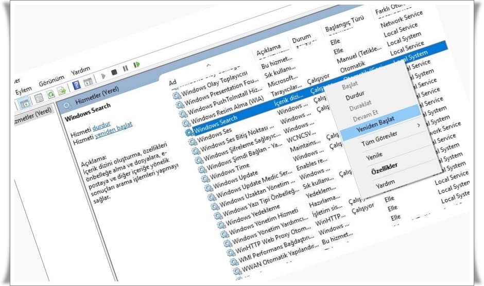Screen dimensions: 484x286
Task: Choose Yeniden Başlat in the context menu
Action: [x=375, y=124]
